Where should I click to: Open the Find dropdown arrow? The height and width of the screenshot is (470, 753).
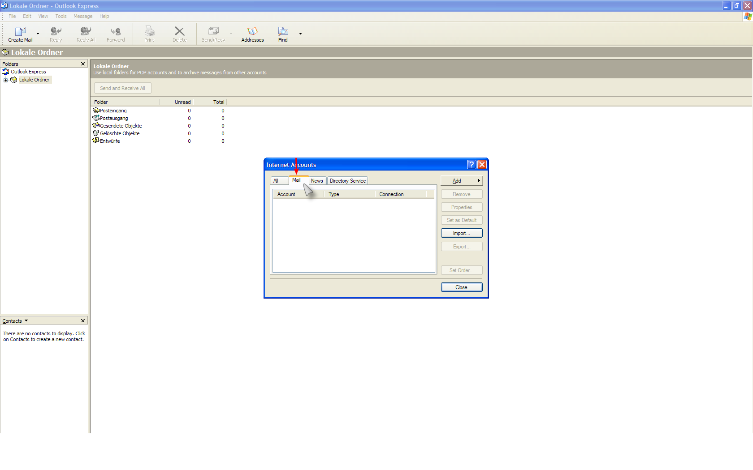coord(300,34)
